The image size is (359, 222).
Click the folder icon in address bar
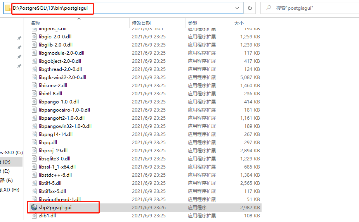[7, 8]
